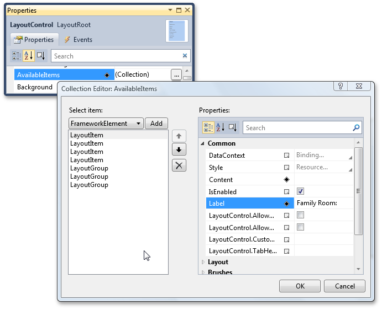Select the second LayoutItem in the list
The width and height of the screenshot is (382, 310).
point(118,143)
